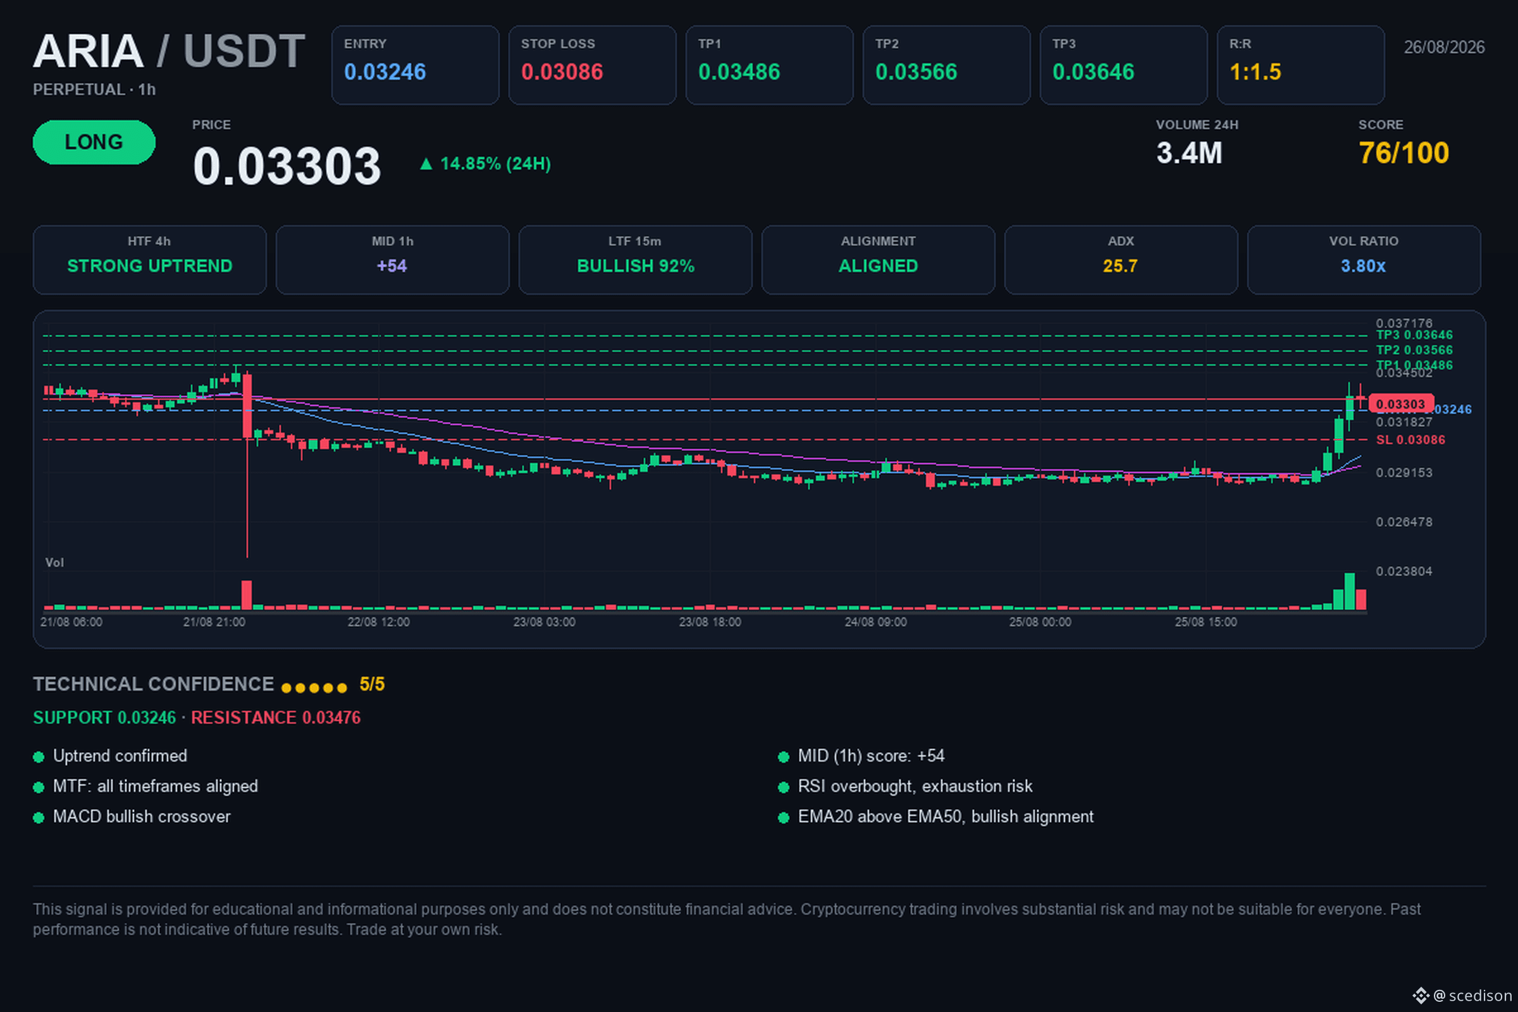Click the SCORE value 76/100
Viewport: 1518px width, 1012px height.
point(1404,154)
